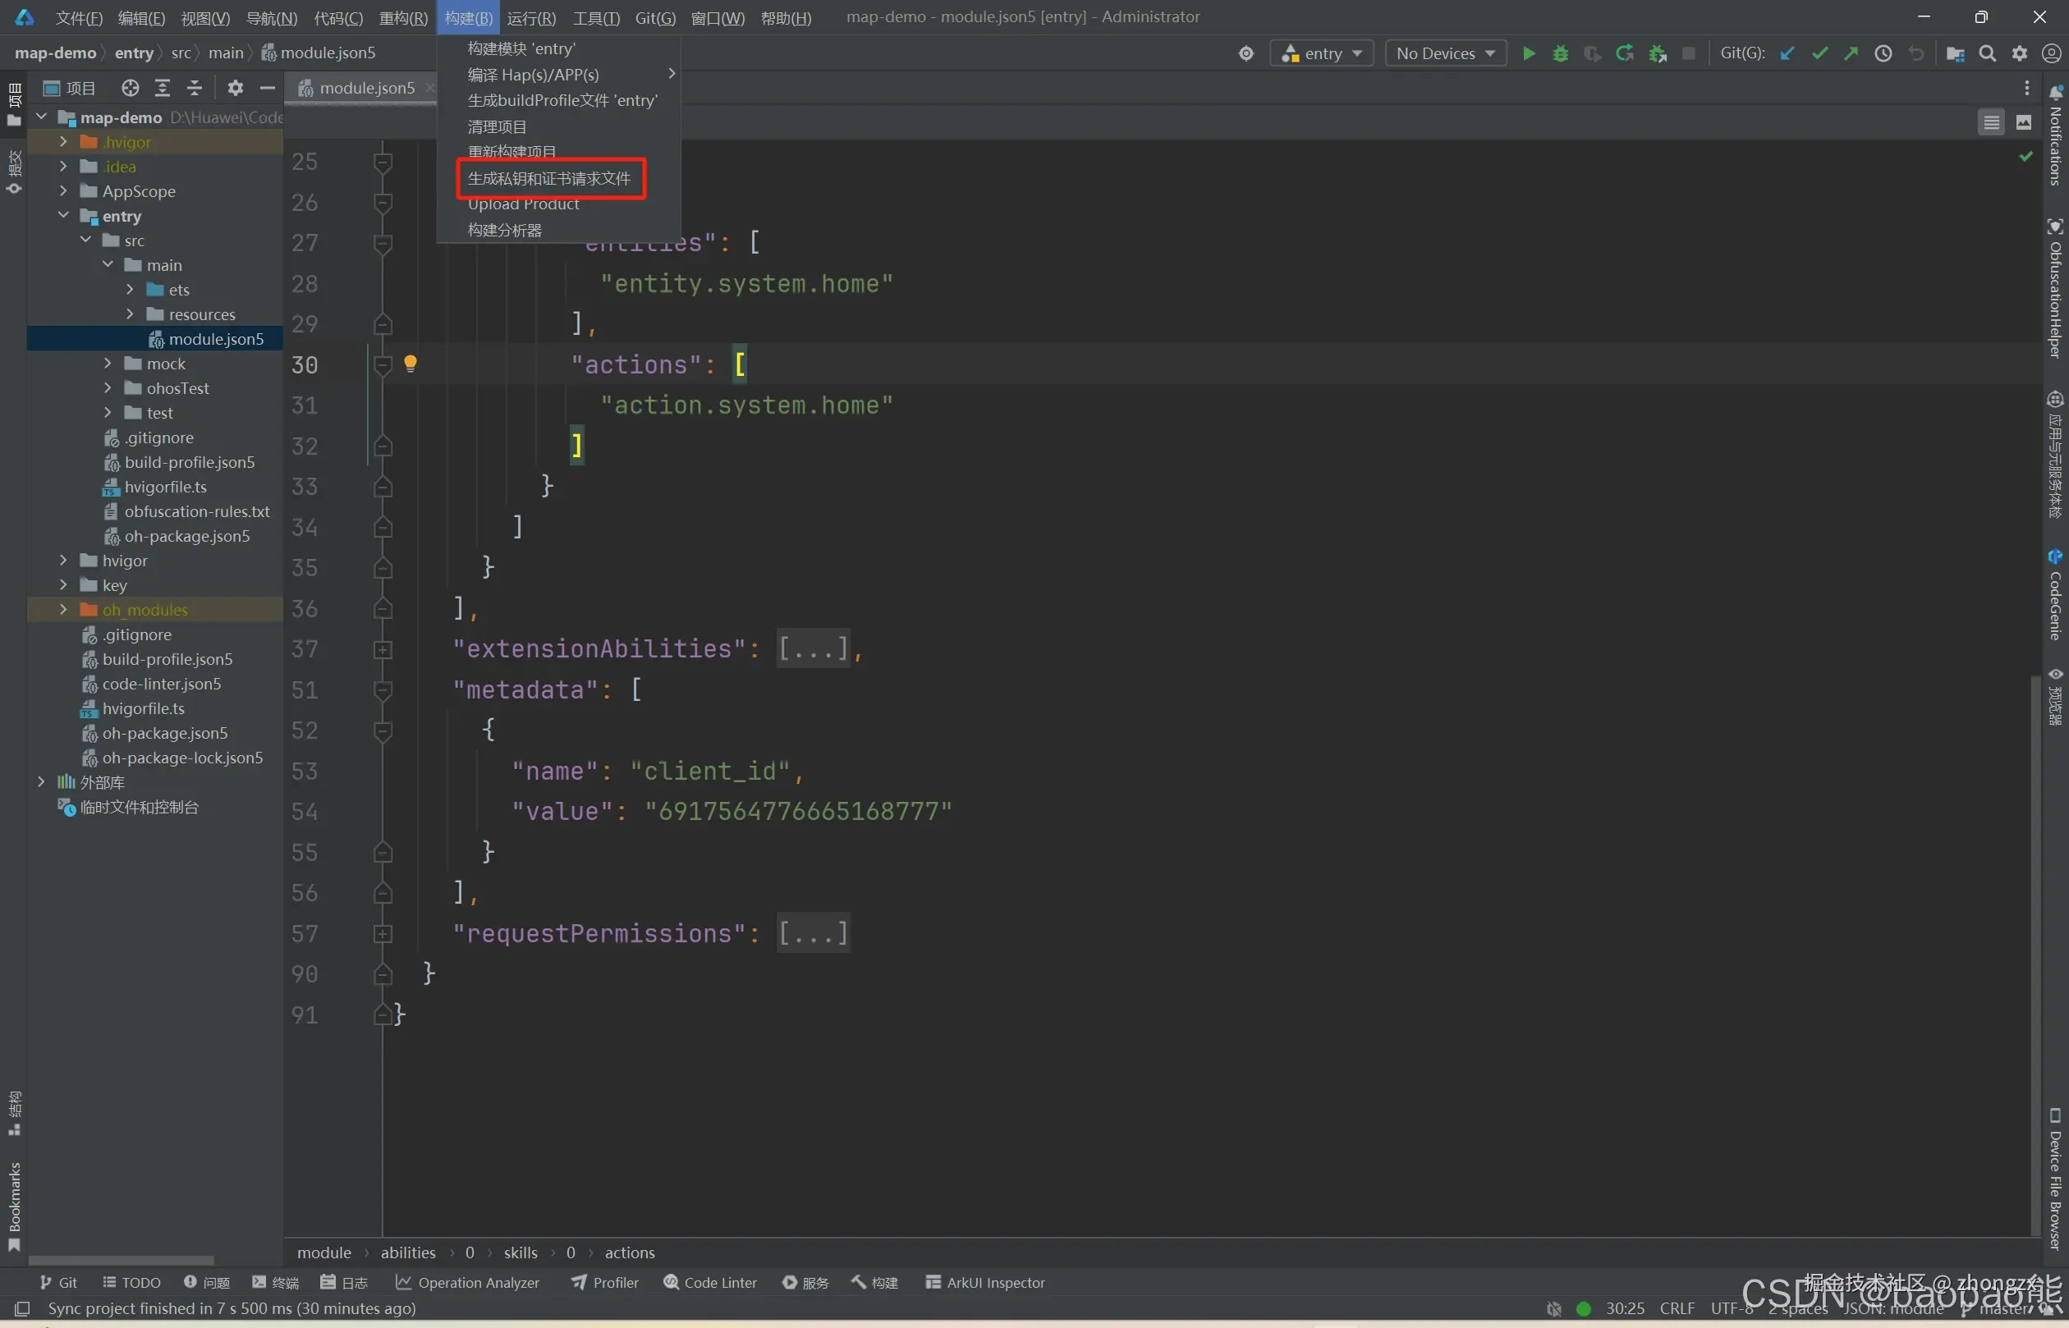Click the Git update project arrow icon

click(1787, 53)
